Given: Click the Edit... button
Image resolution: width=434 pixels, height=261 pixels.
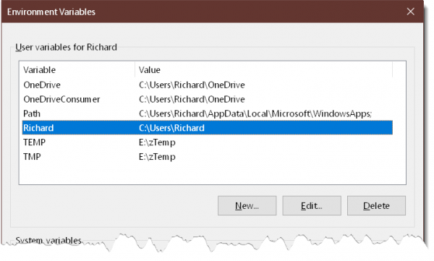Looking at the screenshot, I should [x=312, y=205].
